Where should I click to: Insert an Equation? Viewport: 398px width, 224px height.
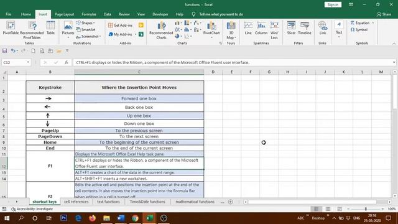click(x=360, y=23)
